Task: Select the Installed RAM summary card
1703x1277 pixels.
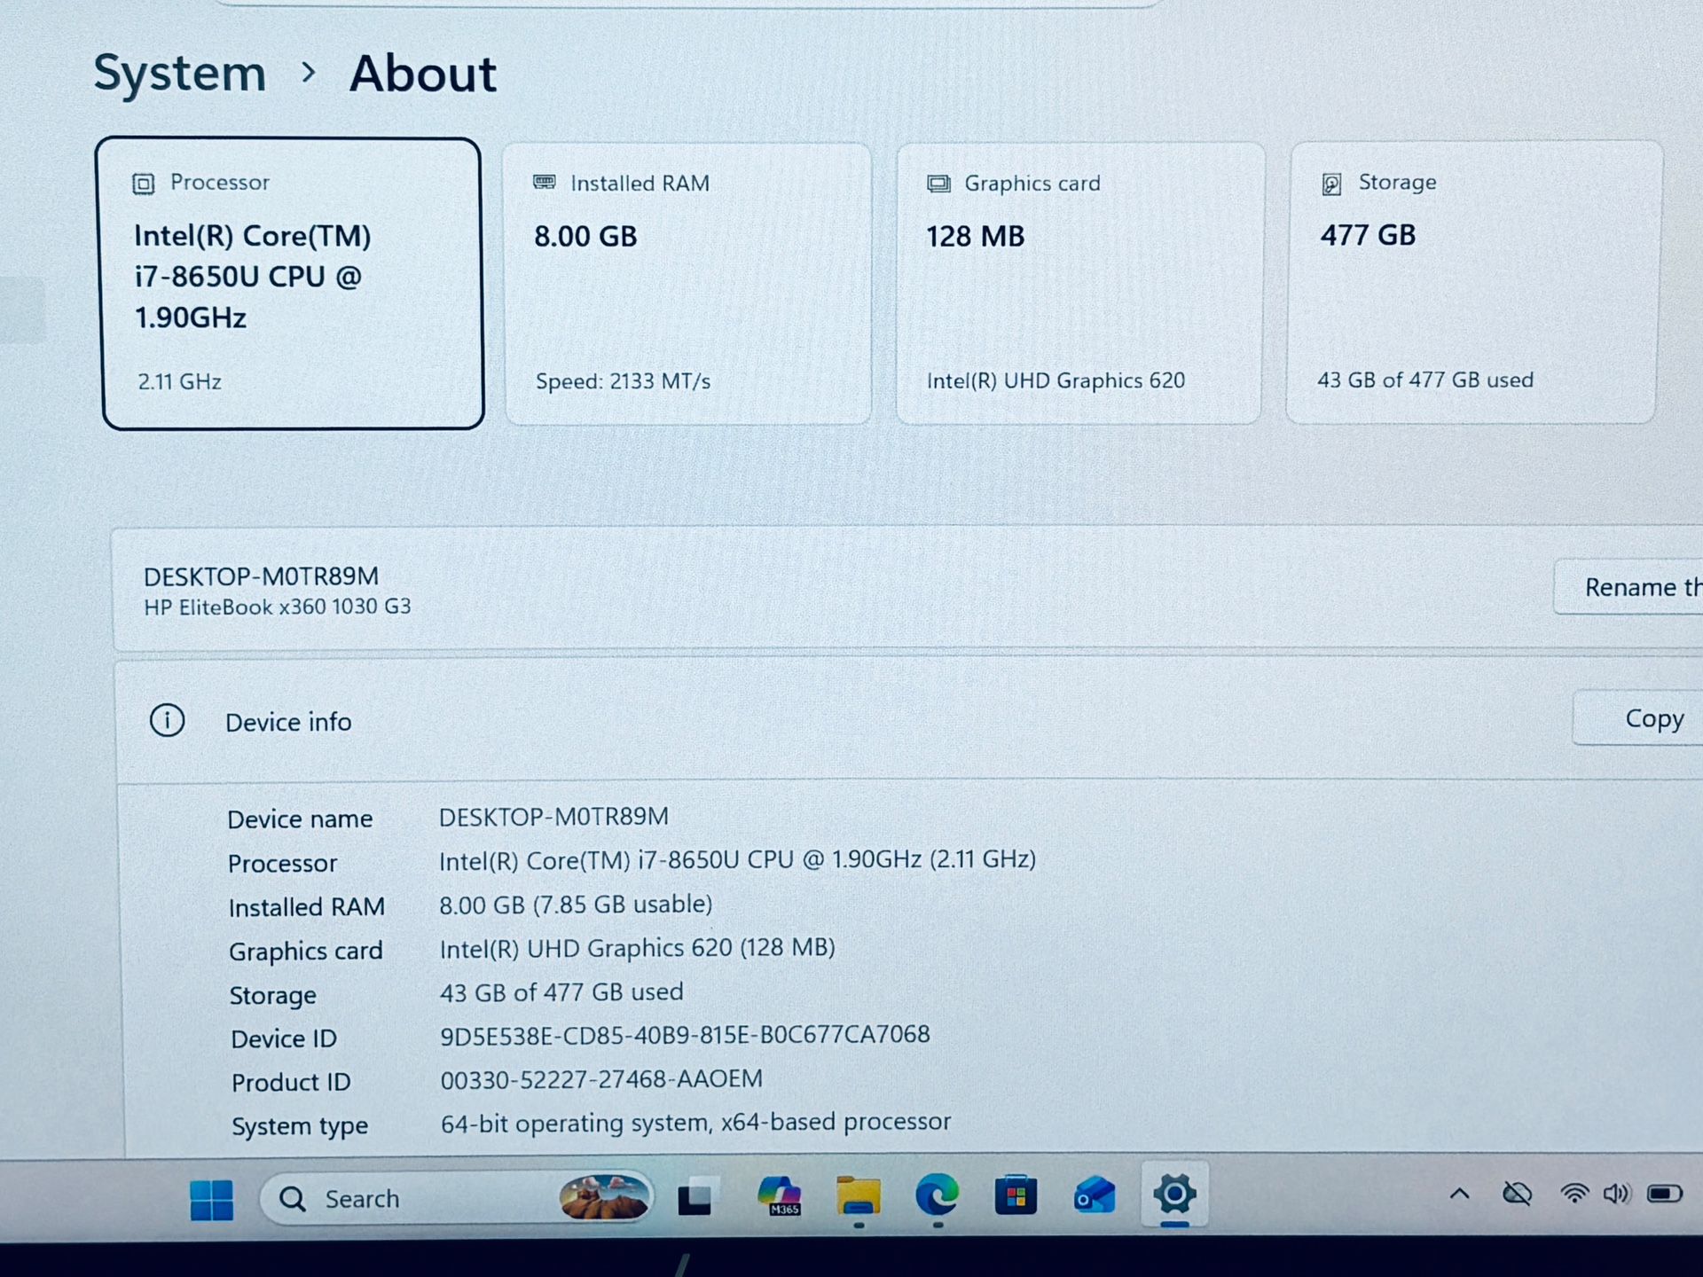Action: click(x=687, y=284)
